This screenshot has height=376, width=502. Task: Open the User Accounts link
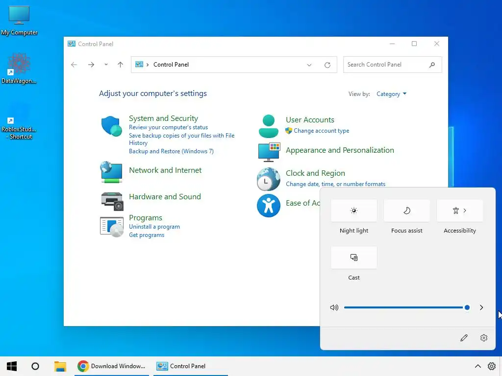(310, 120)
